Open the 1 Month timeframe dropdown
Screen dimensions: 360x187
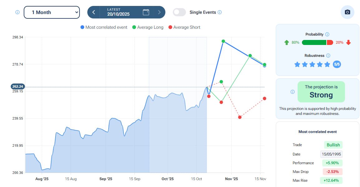tap(52, 12)
